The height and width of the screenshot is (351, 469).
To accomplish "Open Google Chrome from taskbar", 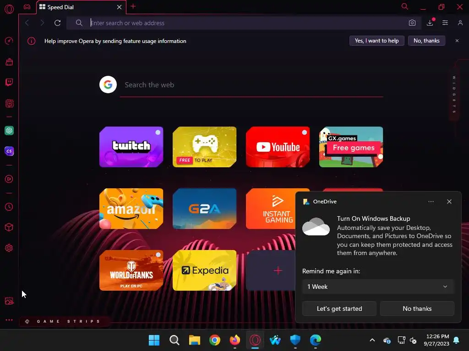I will click(215, 340).
